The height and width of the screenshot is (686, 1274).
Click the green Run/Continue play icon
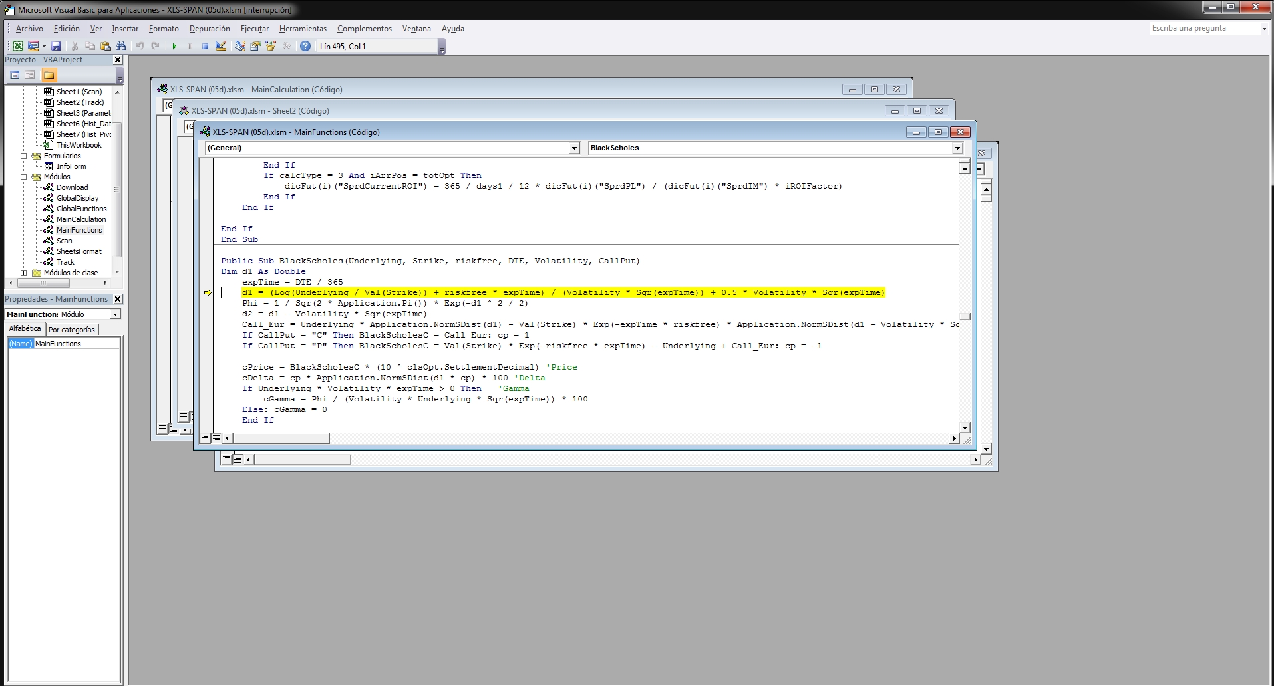click(174, 46)
